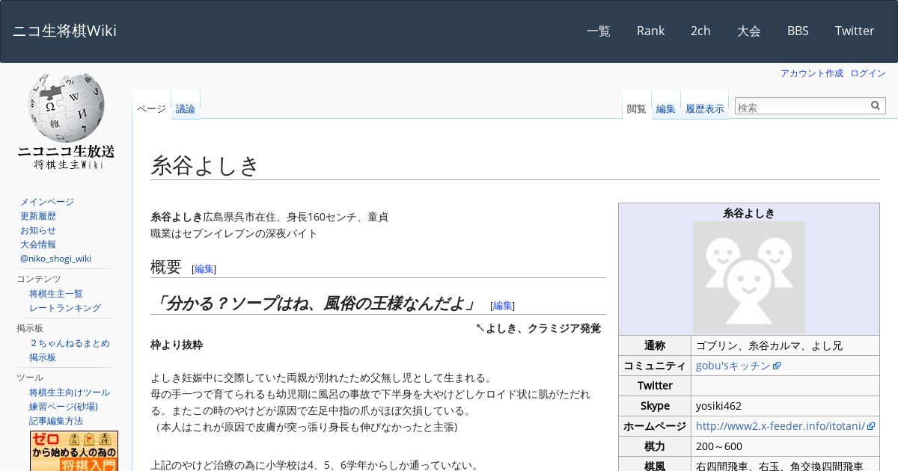Open the Wikipedia globe logo home link
Screen dimensions: 898x471
click(66, 121)
